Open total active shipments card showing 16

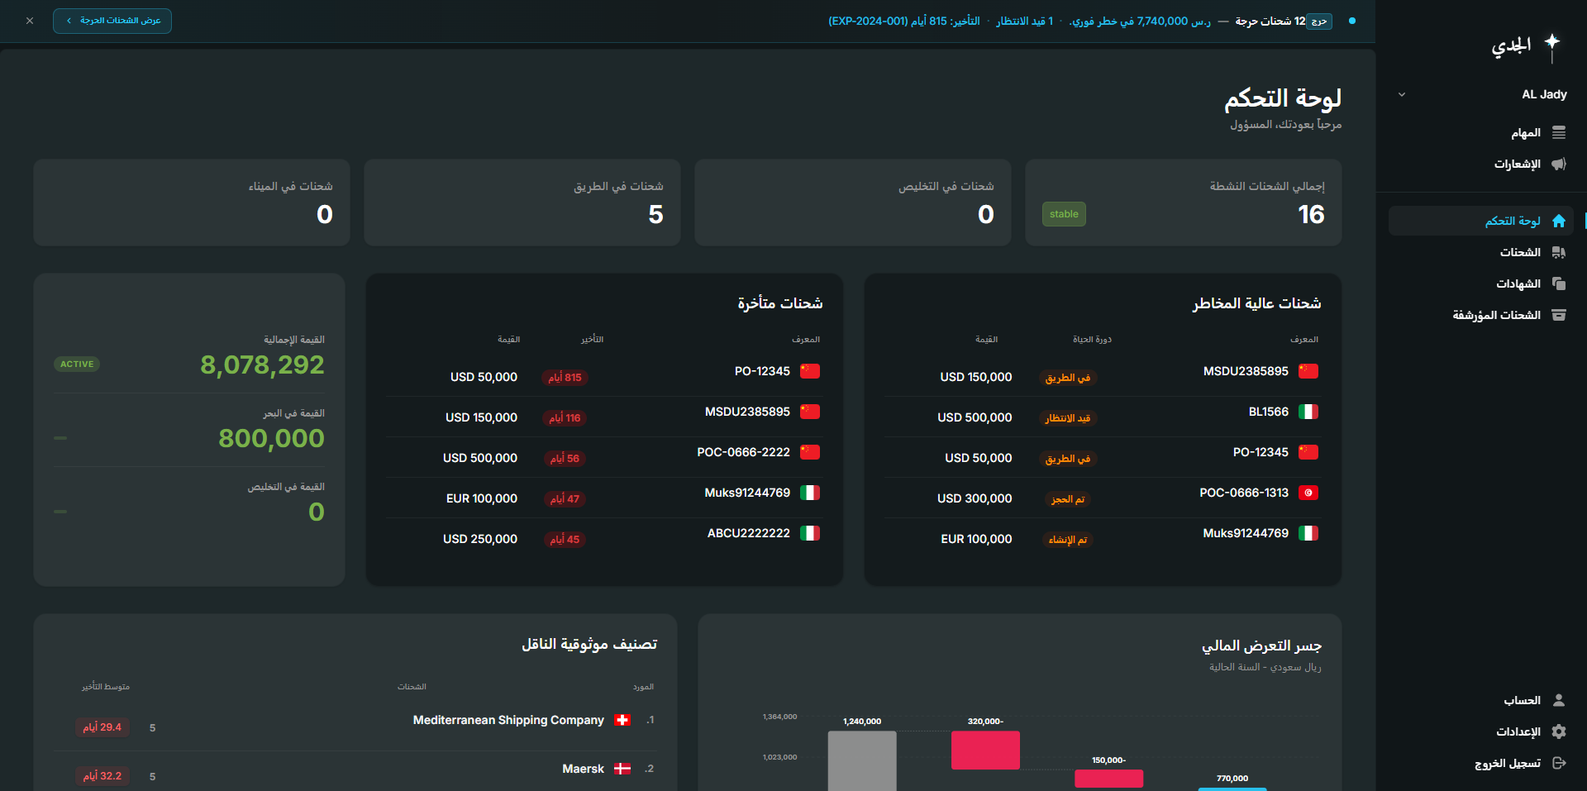point(1184,203)
